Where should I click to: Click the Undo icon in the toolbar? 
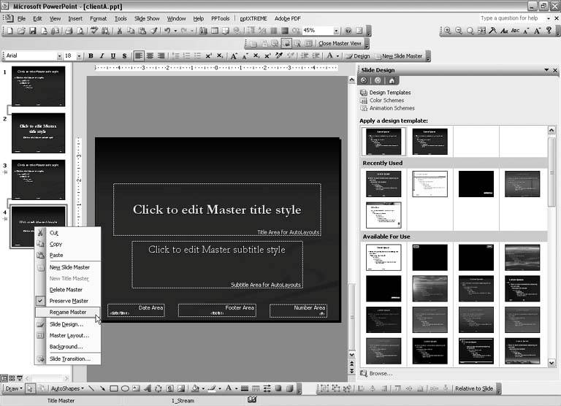[x=168, y=31]
